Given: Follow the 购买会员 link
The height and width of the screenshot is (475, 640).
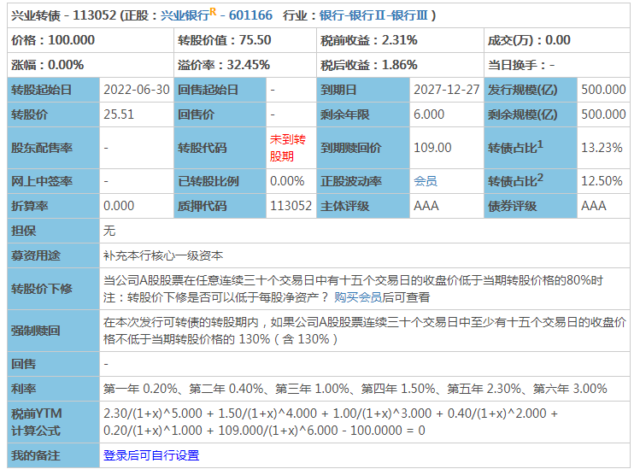Looking at the screenshot, I should click(358, 297).
